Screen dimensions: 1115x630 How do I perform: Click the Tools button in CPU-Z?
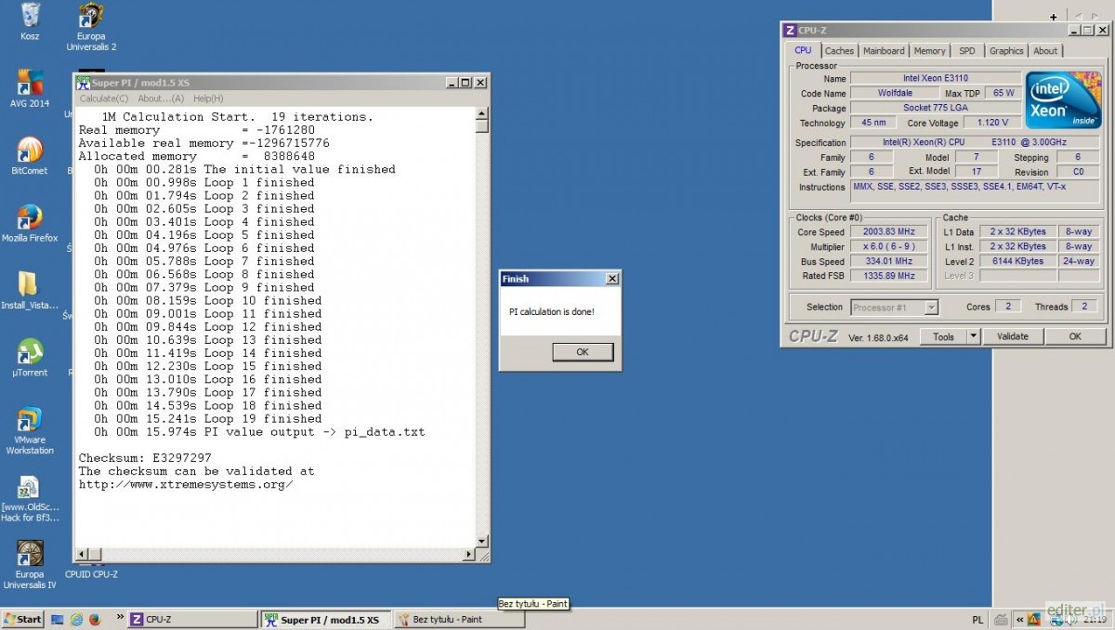[943, 336]
